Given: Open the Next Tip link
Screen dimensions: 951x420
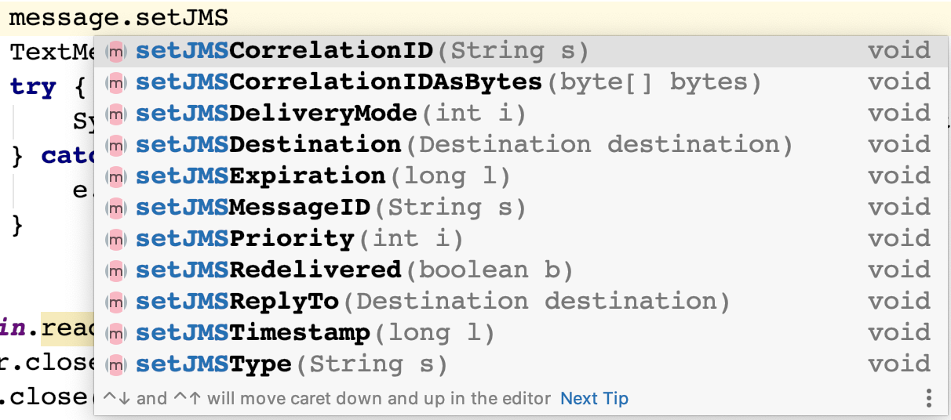Looking at the screenshot, I should [594, 398].
